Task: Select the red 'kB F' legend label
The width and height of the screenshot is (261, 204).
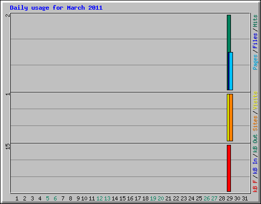Action: point(255,186)
